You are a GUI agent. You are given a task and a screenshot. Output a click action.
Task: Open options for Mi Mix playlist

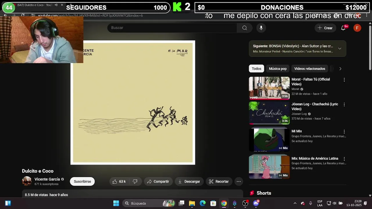tap(344, 131)
